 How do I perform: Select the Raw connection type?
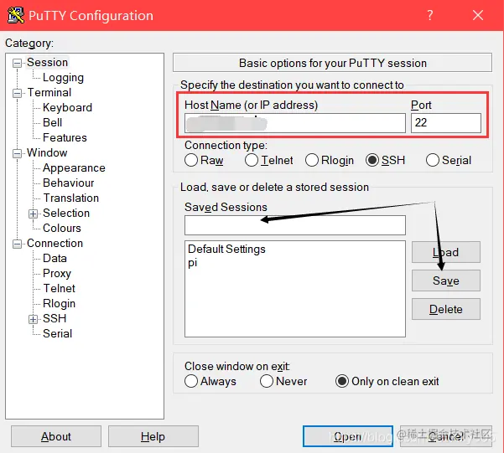[x=191, y=160]
